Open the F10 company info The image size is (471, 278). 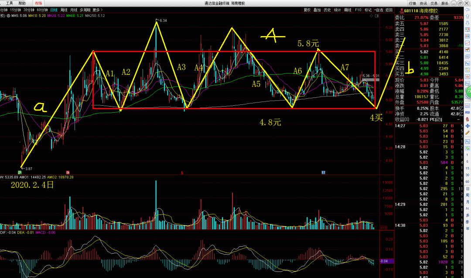(358, 10)
